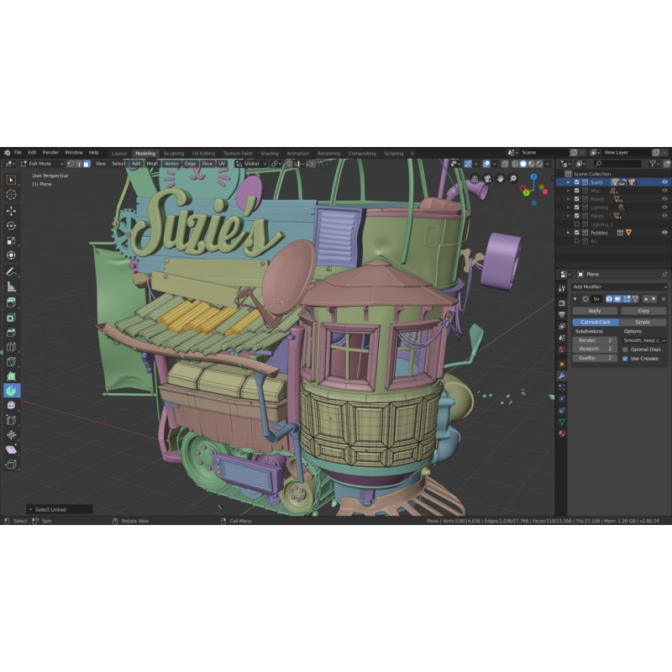Screen dimensions: 672x672
Task: Expand the Pebbles collection in outliner
Action: [x=568, y=233]
